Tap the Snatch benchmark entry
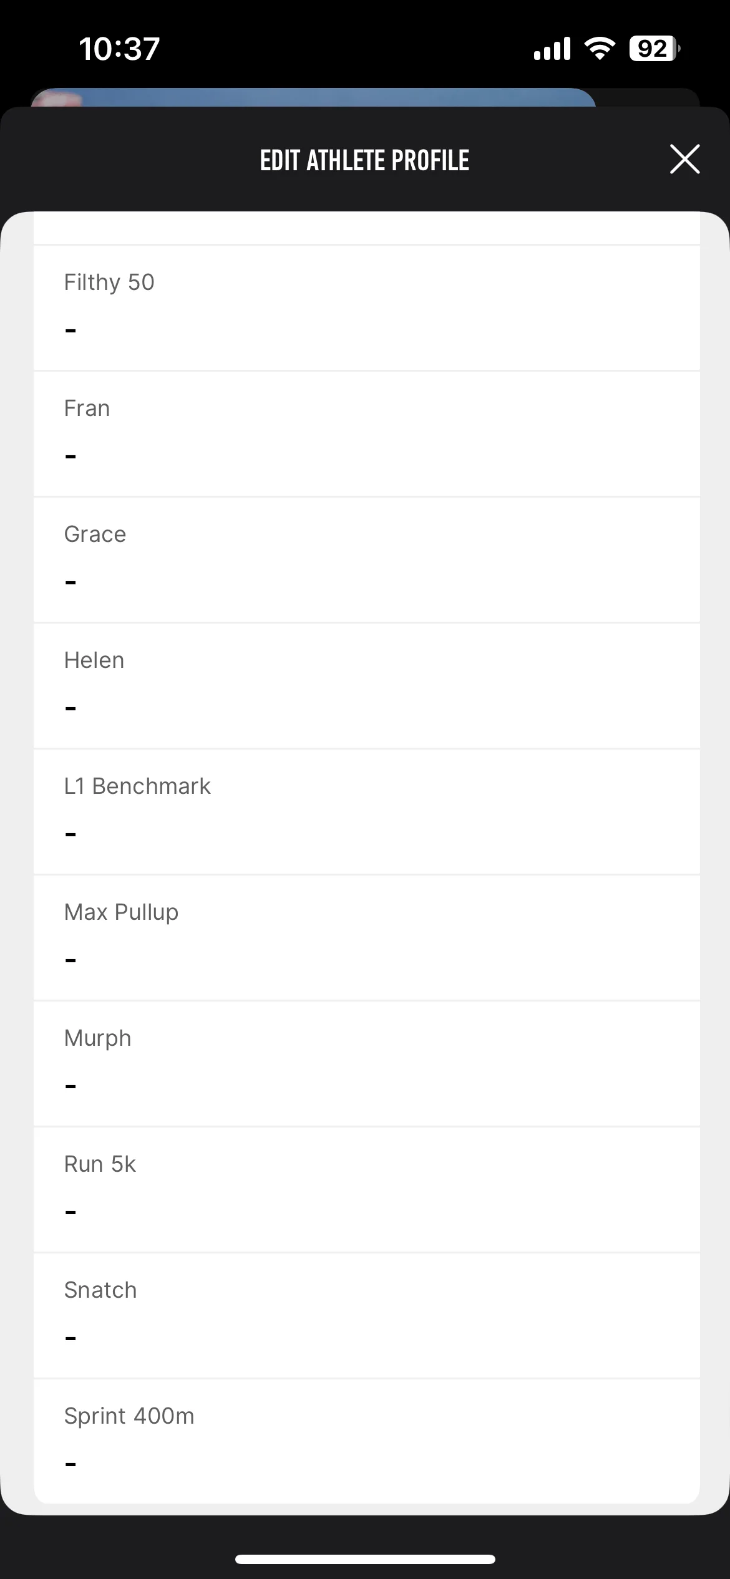 367,1316
